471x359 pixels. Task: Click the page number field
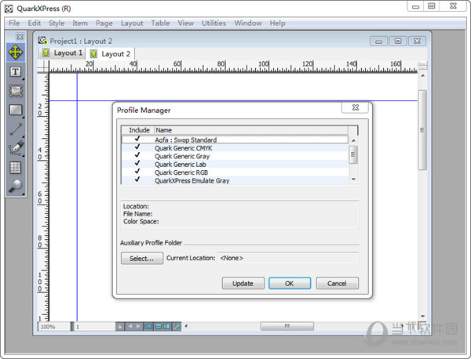(x=94, y=327)
